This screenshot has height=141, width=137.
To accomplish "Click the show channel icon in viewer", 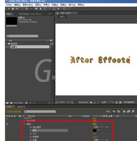I will 99,102.
